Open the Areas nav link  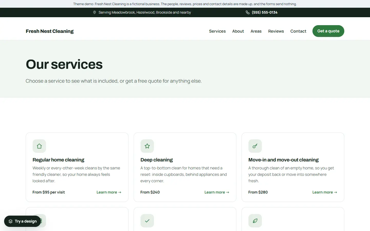click(x=256, y=31)
